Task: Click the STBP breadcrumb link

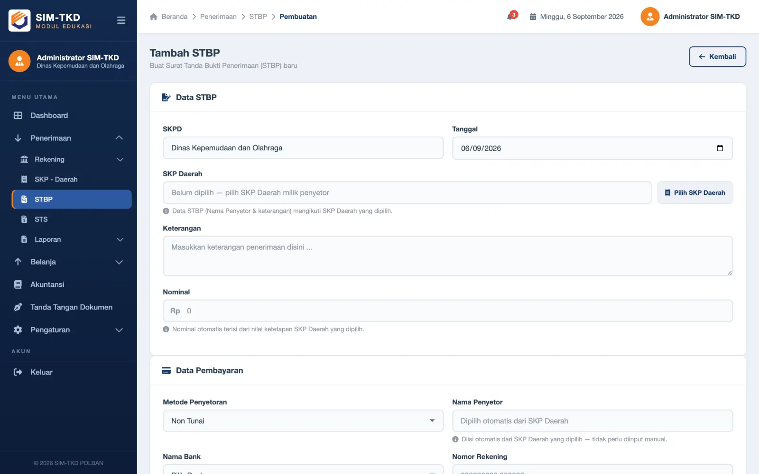Action: coord(258,17)
